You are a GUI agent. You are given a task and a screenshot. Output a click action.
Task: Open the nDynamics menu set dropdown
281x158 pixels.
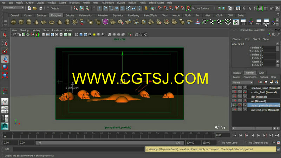coord(14,8)
